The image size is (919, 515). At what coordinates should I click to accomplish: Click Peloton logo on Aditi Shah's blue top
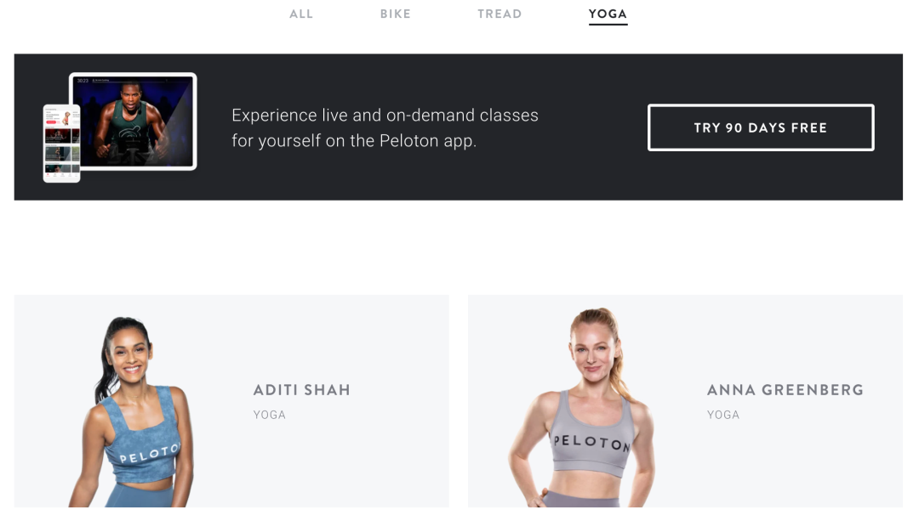point(149,454)
